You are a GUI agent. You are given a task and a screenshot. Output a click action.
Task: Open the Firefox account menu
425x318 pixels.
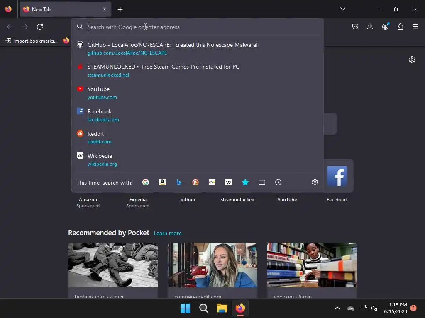[x=385, y=26]
